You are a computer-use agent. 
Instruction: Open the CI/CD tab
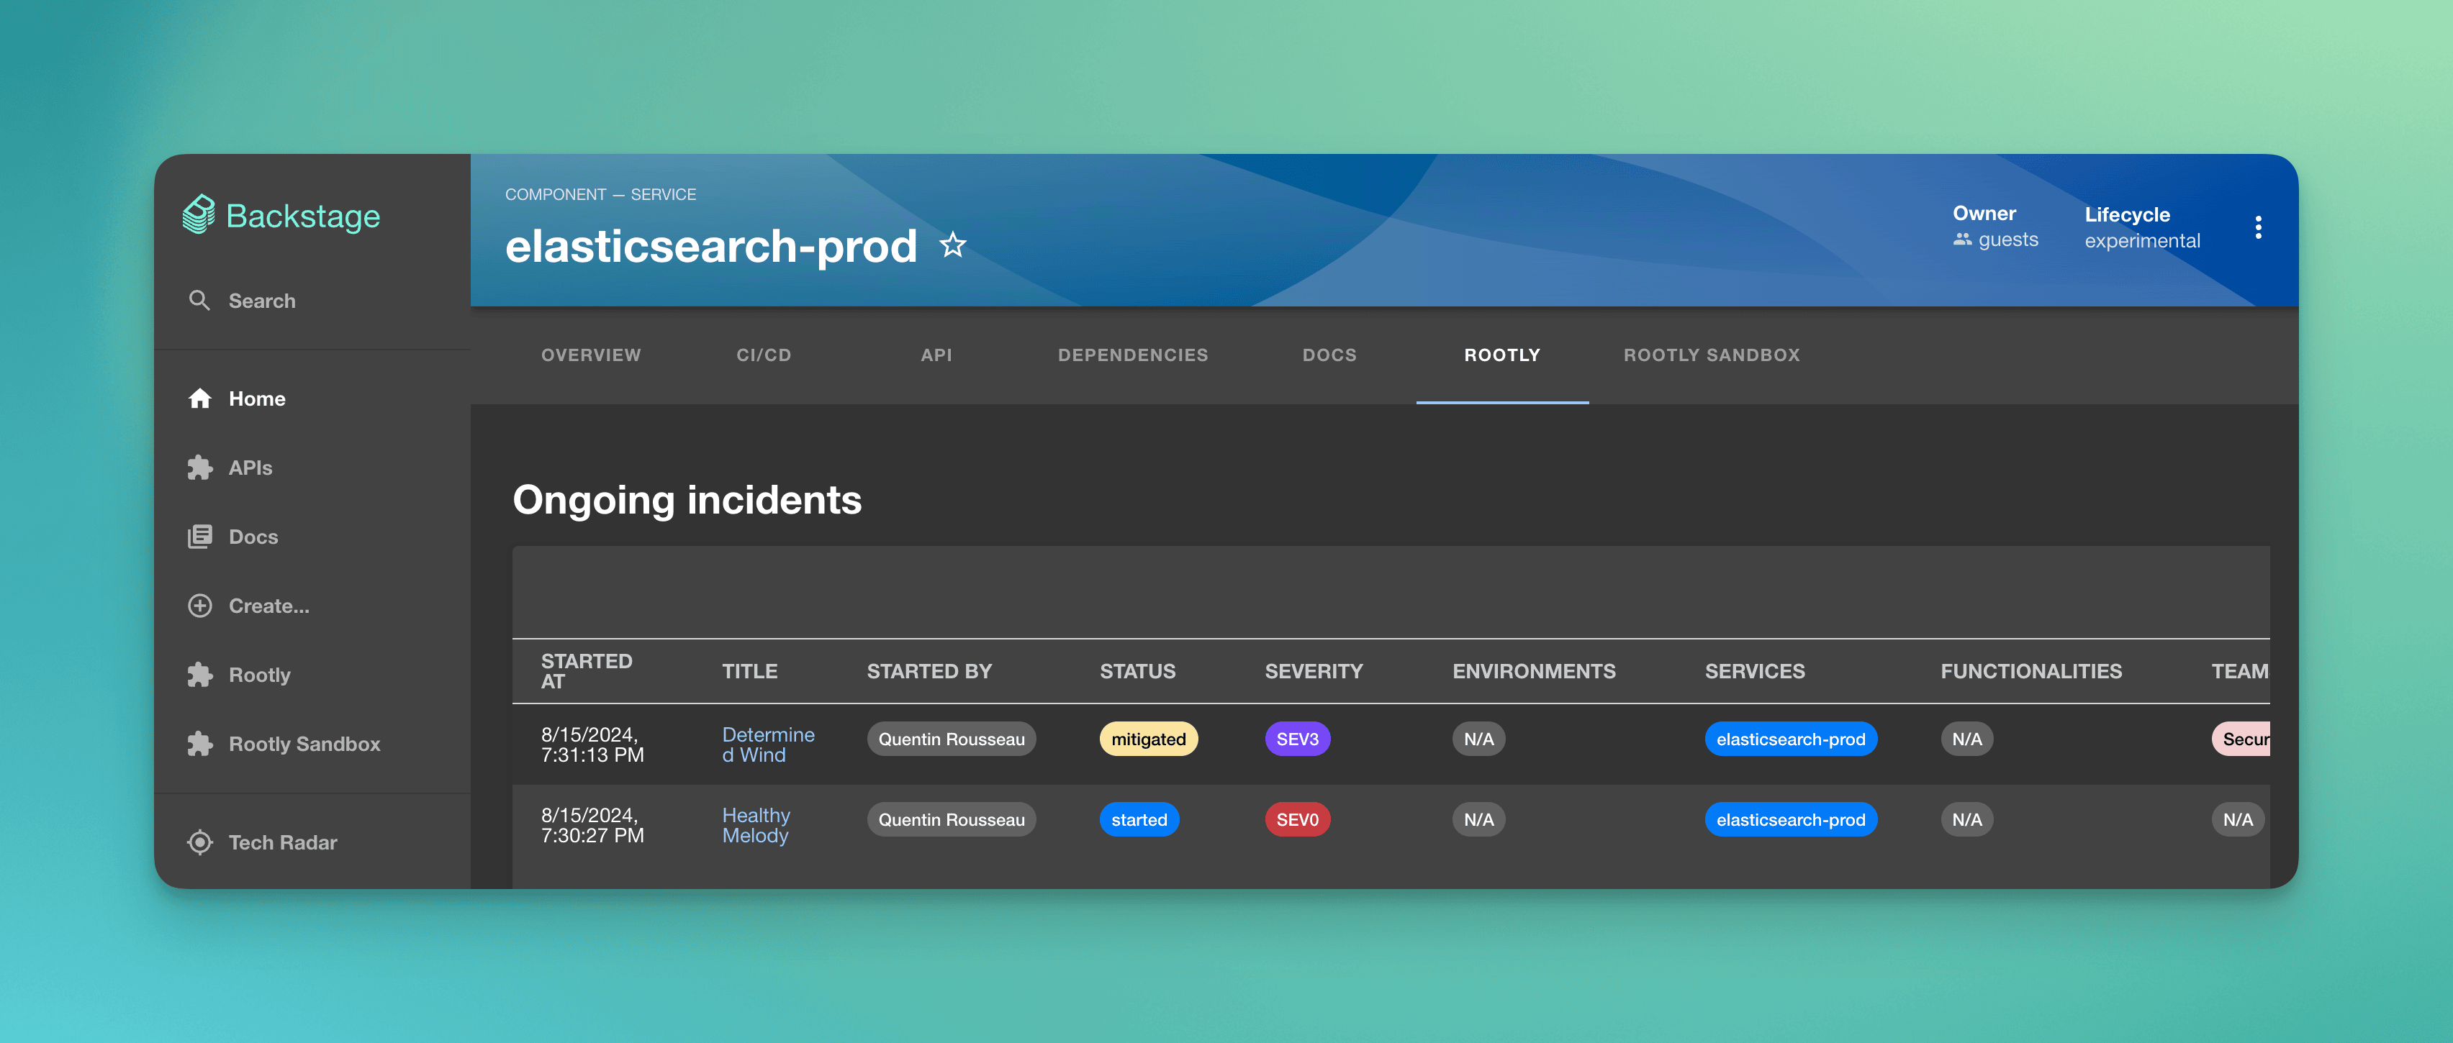[x=763, y=355]
